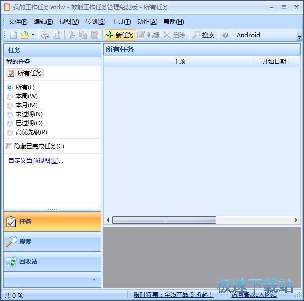Open the 搜索 tool in toolbar

[203, 35]
